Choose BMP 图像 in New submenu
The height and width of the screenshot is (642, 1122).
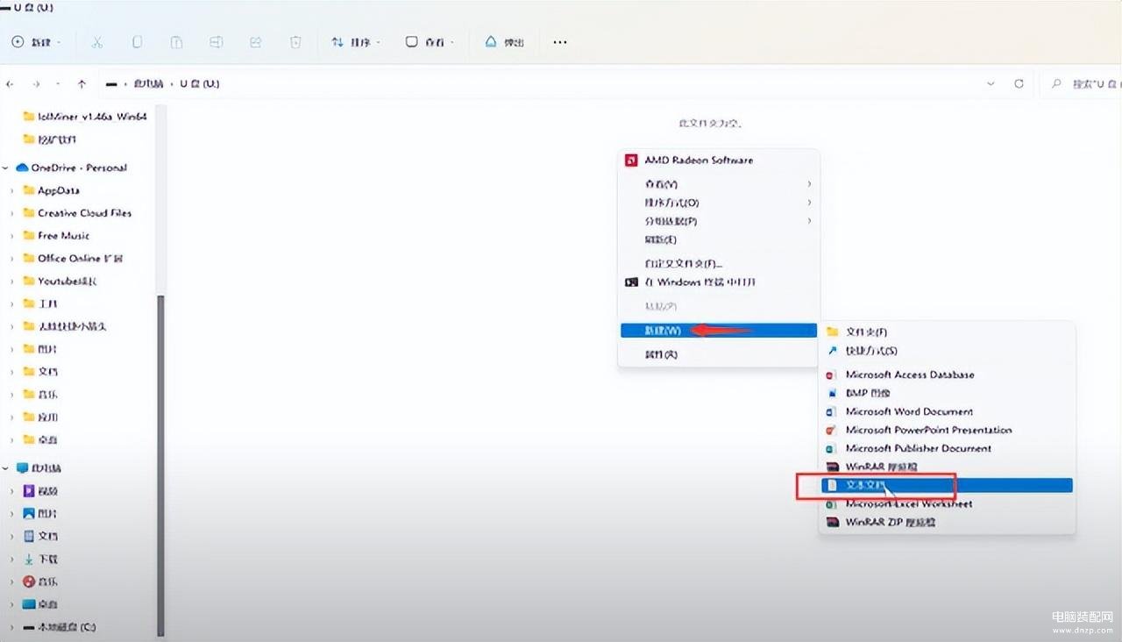(947, 393)
